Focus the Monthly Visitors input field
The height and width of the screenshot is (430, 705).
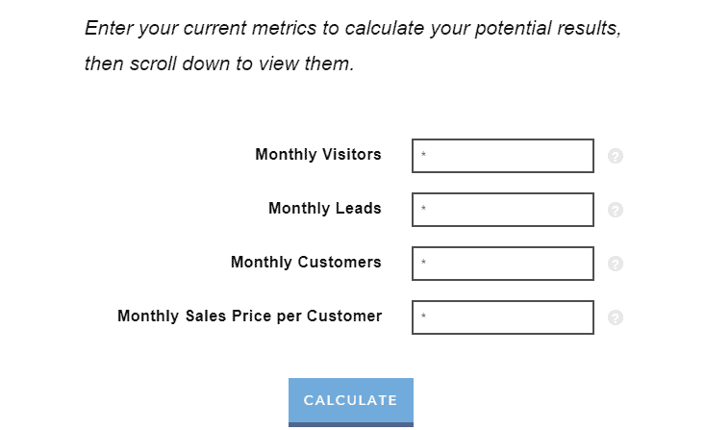tap(503, 156)
